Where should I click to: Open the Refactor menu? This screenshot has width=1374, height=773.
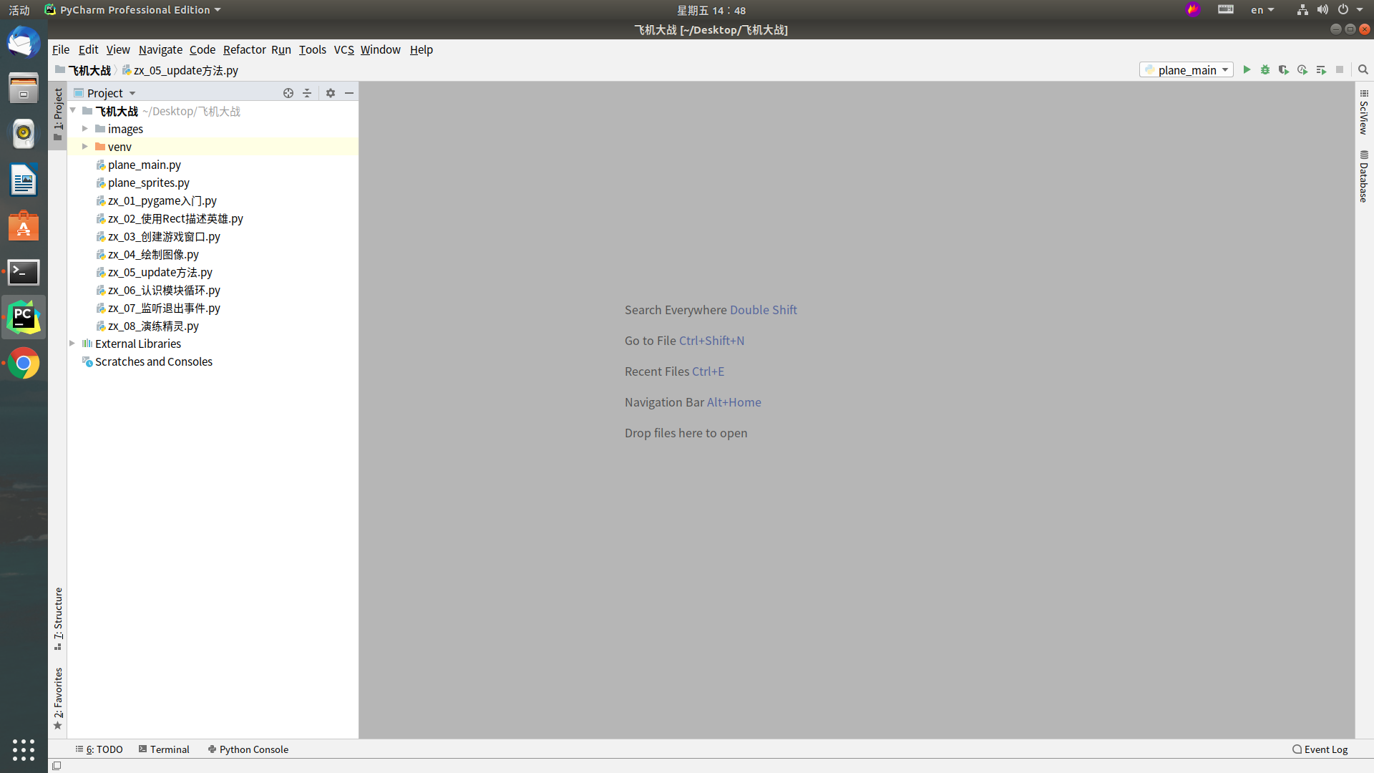244,49
